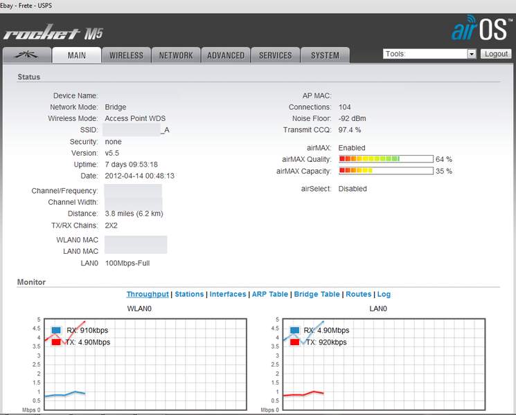Click the 'Status' section heading
This screenshot has width=516, height=415.
tap(28, 77)
